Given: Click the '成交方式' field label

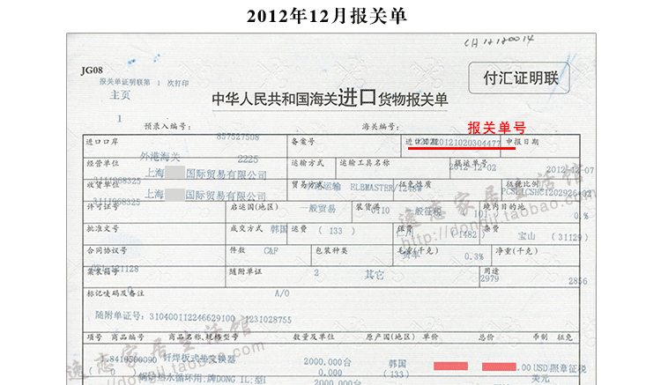Looking at the screenshot, I should 246,229.
